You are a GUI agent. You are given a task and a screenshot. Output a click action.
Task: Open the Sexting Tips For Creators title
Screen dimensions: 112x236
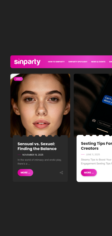(x=97, y=146)
